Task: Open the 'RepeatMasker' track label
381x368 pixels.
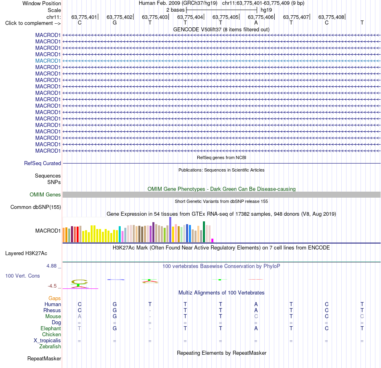Action: click(x=44, y=359)
